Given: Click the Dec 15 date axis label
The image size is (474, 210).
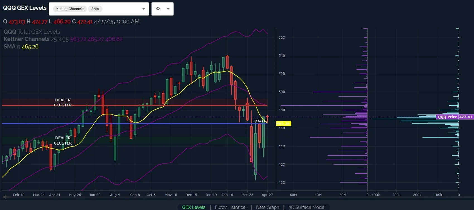Looking at the screenshot, I should click(191, 195).
